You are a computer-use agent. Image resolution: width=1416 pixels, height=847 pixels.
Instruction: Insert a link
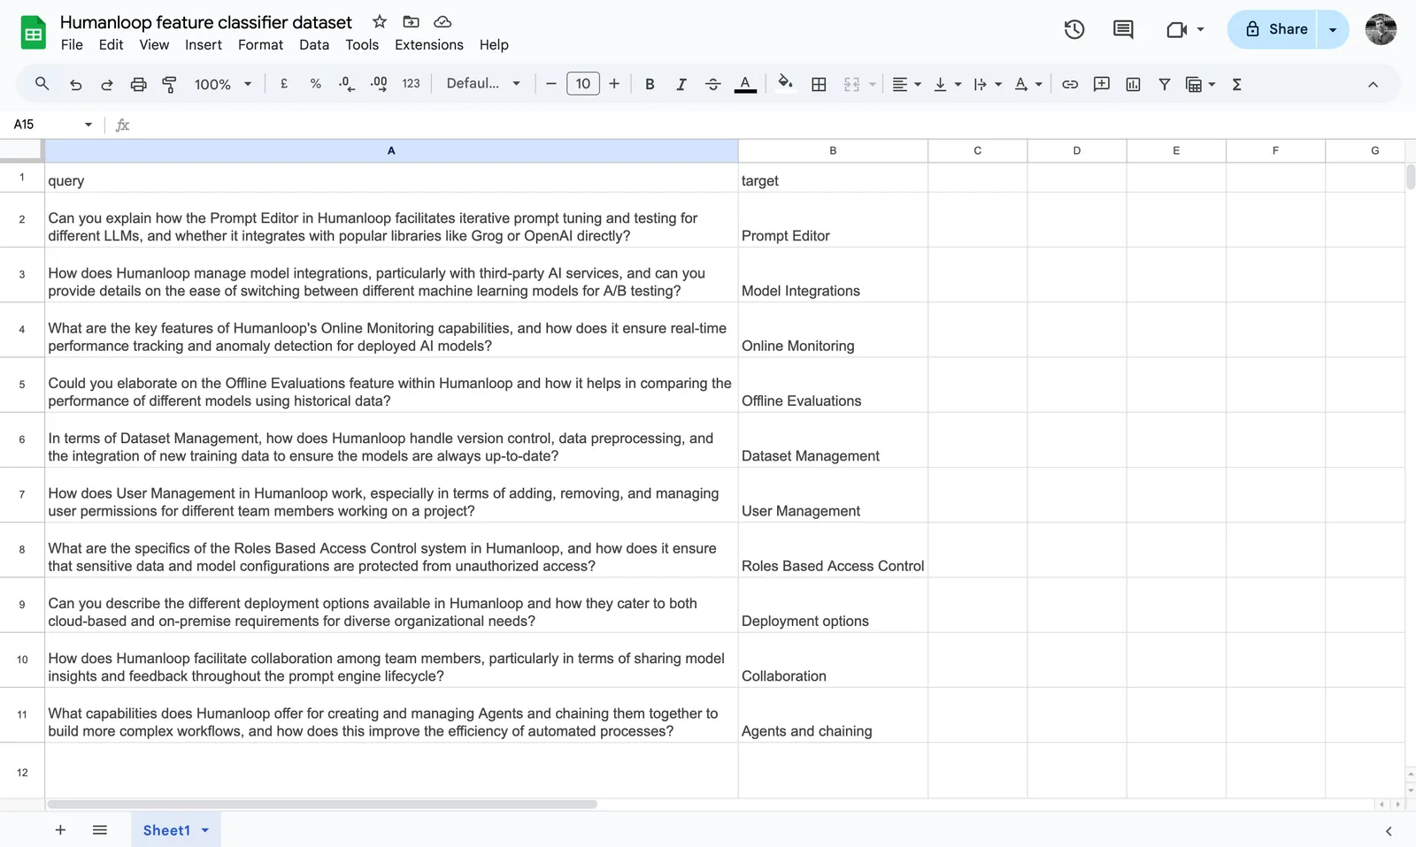coord(1070,84)
